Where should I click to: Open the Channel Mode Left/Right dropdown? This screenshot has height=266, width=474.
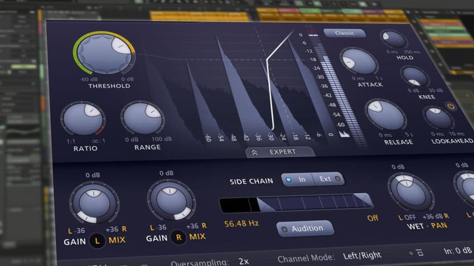pyautogui.click(x=362, y=256)
